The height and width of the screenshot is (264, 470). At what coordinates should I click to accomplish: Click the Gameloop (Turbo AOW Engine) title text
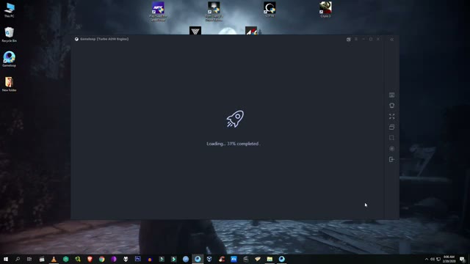click(104, 39)
